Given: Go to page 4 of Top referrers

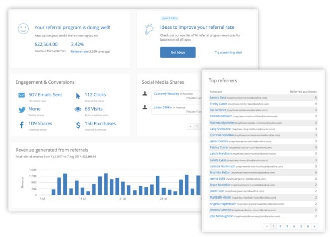Looking at the screenshot, I should click(294, 226).
